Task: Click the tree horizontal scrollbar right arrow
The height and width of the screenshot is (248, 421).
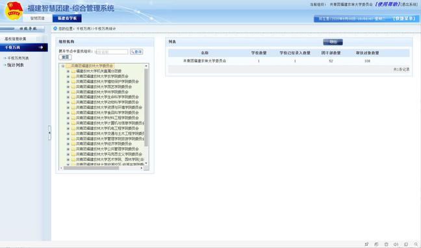Action: (142, 168)
